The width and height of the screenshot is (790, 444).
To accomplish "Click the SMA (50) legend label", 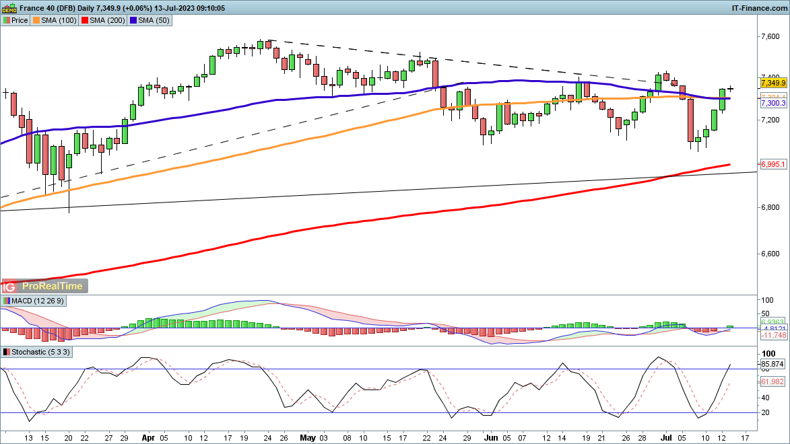I will click(154, 20).
